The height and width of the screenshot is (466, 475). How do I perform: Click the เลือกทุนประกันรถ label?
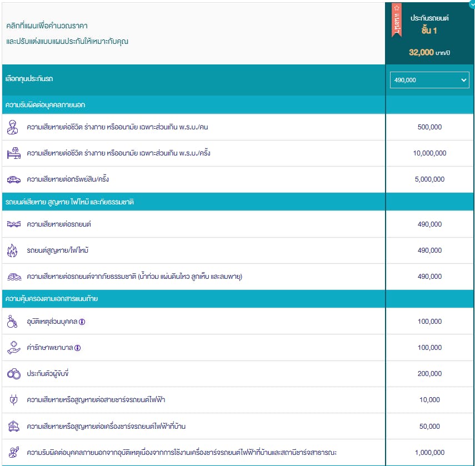29,79
